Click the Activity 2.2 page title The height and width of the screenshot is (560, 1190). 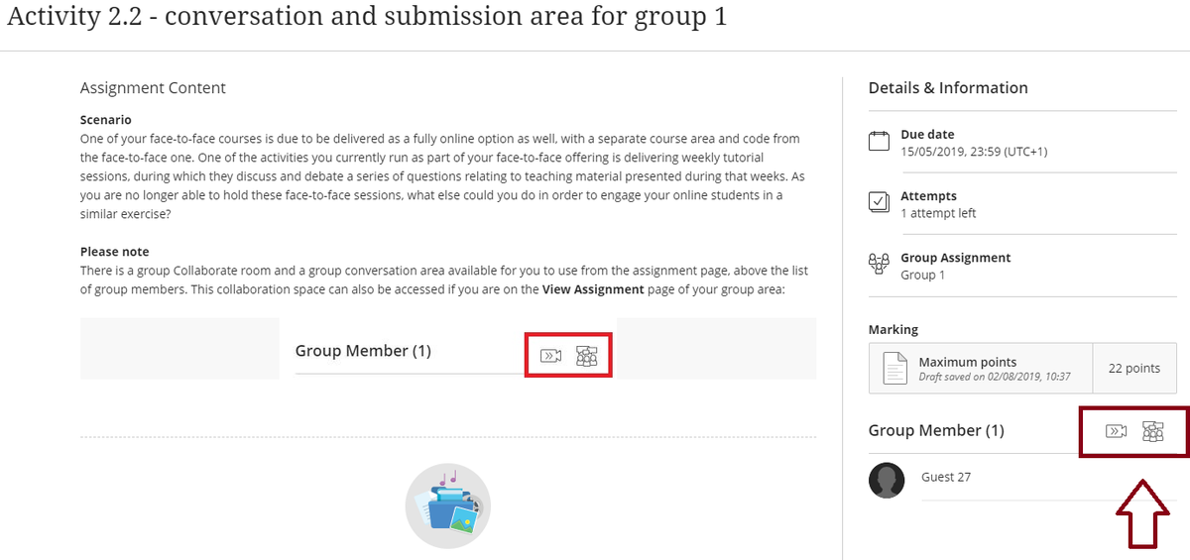pos(367,19)
